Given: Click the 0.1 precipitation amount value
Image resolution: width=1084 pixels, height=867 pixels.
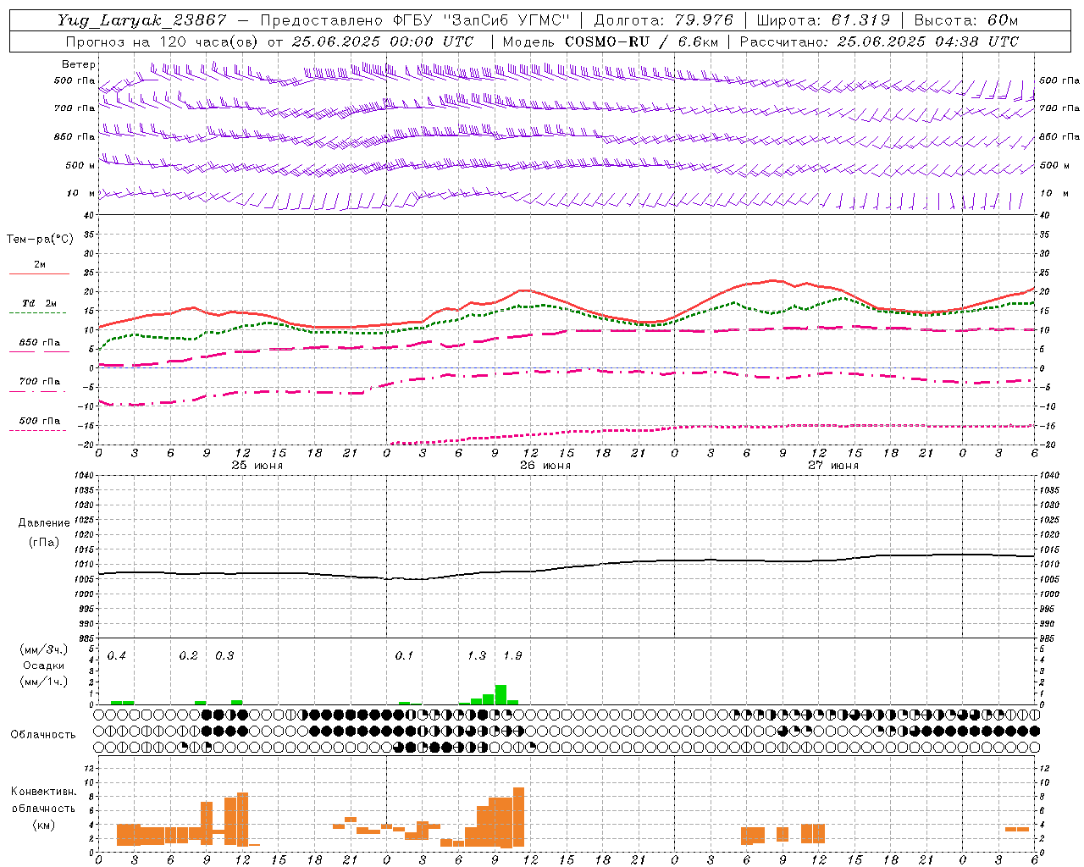Looking at the screenshot, I should [405, 656].
